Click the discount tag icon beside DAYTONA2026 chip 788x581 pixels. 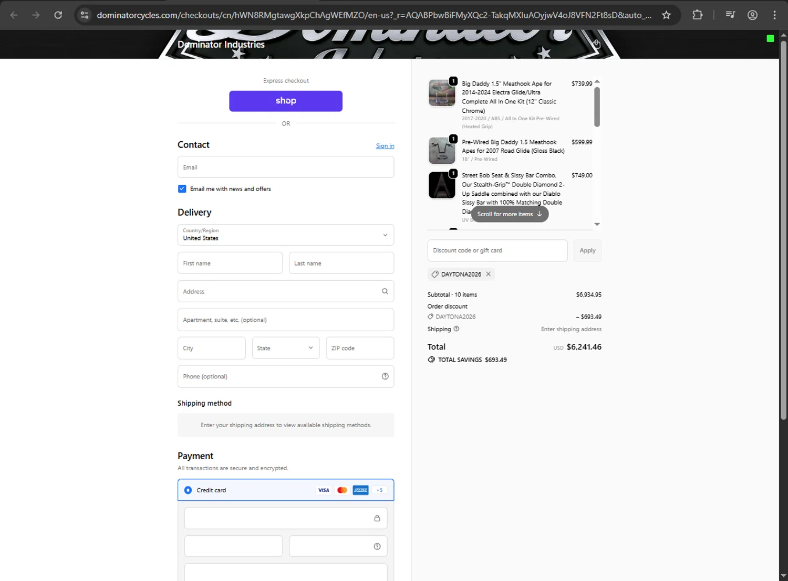click(435, 274)
